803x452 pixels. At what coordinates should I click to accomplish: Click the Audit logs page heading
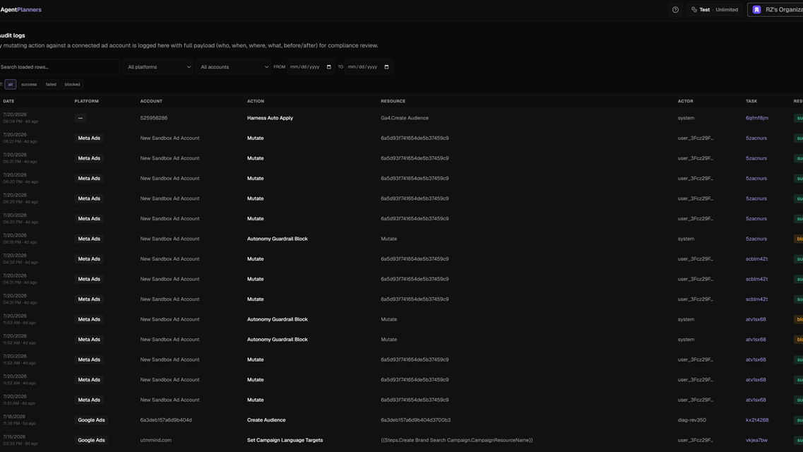pyautogui.click(x=12, y=35)
